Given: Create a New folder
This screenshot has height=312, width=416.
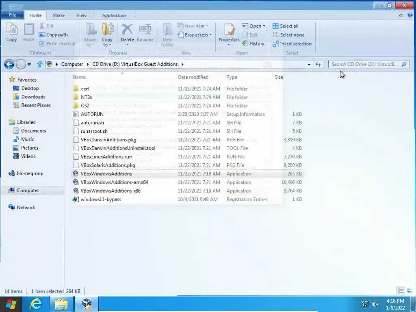Looking at the screenshot, I should (x=167, y=35).
